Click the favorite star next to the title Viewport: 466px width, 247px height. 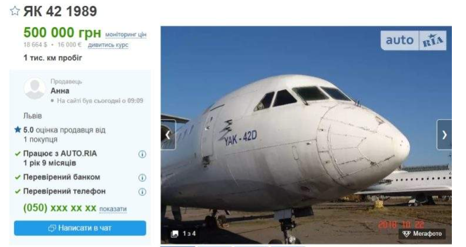click(15, 11)
